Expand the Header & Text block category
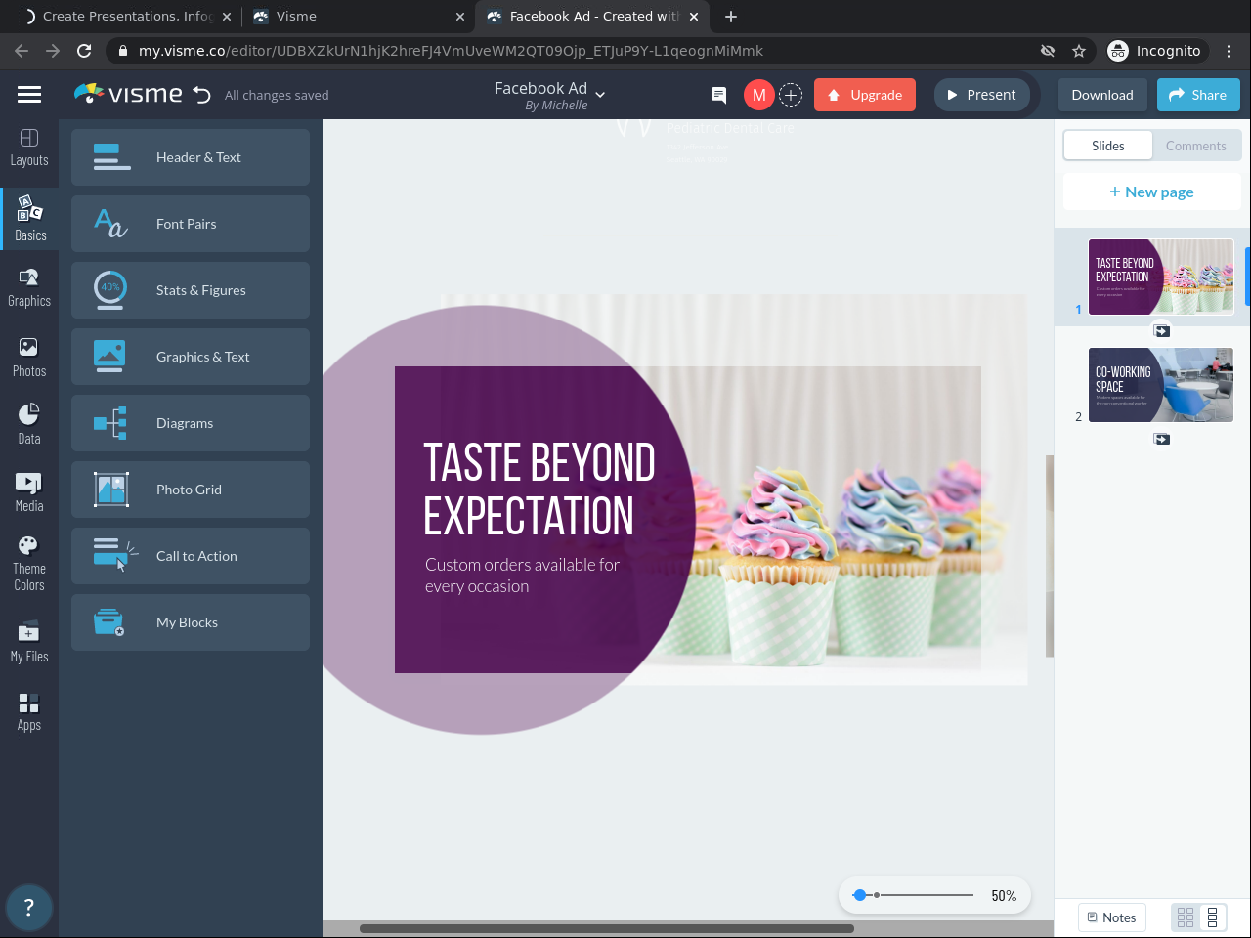 (x=191, y=157)
